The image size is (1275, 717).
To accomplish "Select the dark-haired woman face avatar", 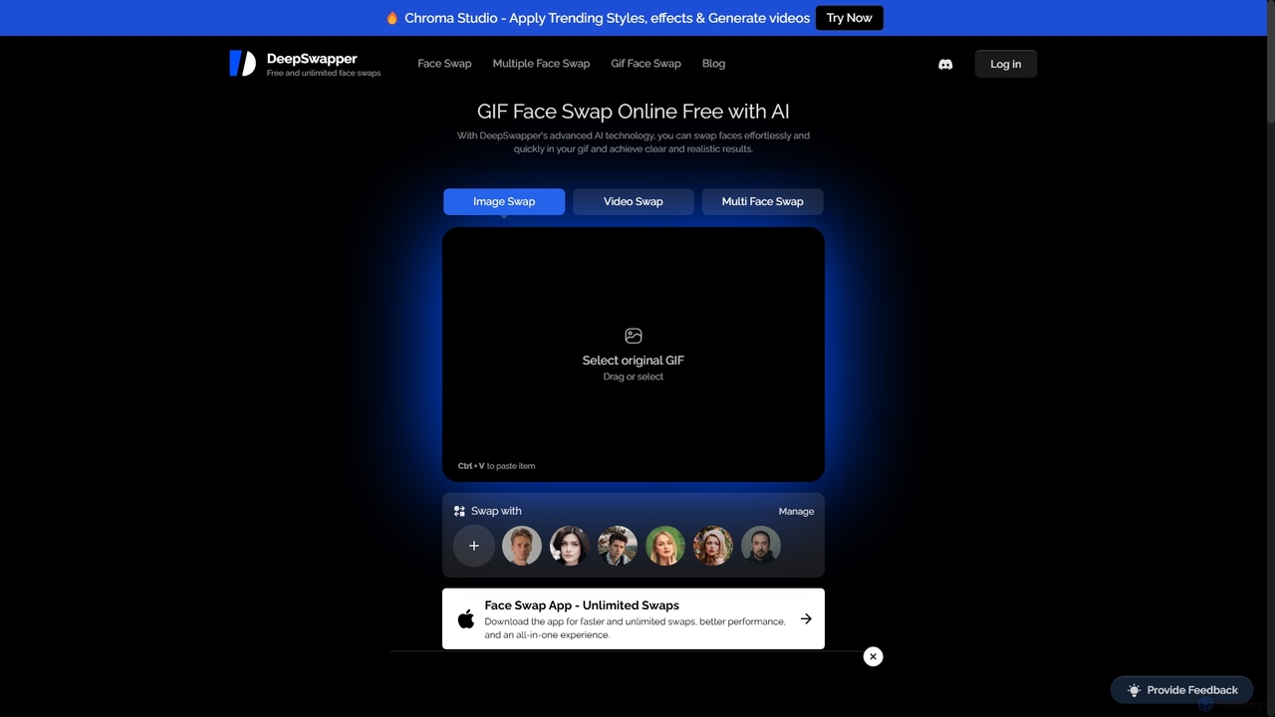I will [x=570, y=546].
